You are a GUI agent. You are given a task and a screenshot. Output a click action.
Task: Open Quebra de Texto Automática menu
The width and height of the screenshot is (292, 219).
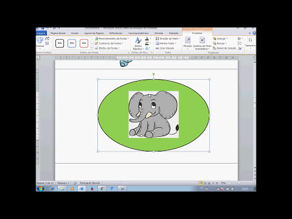[202, 43]
